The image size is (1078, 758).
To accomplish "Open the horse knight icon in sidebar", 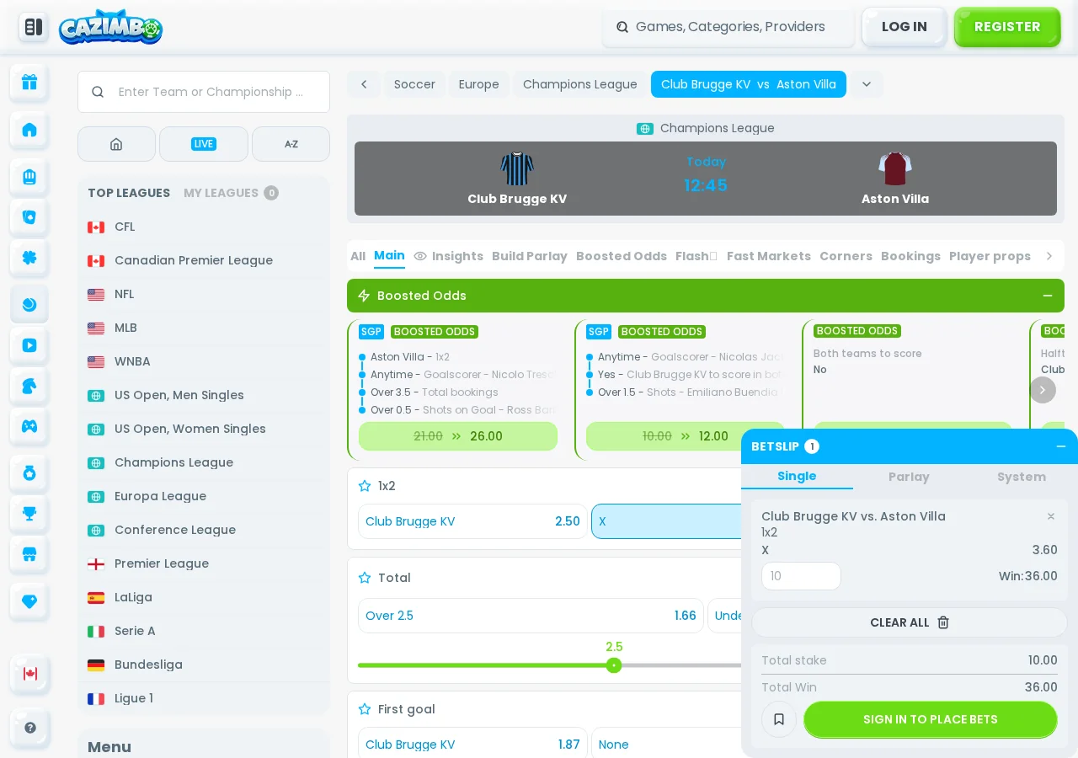I will coord(29,386).
